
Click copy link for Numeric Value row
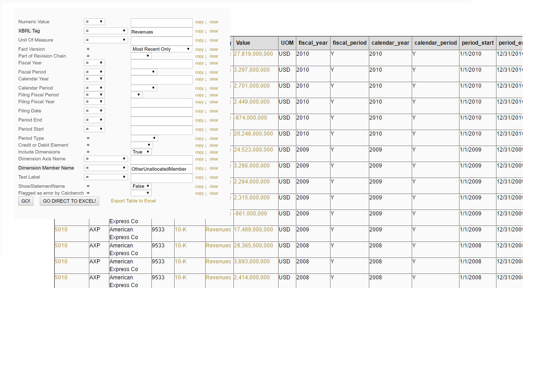pos(201,22)
